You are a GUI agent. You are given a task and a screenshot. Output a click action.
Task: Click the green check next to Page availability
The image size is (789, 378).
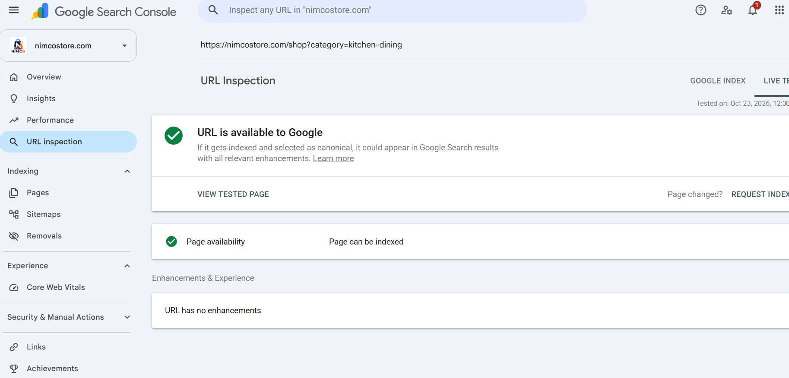(171, 241)
